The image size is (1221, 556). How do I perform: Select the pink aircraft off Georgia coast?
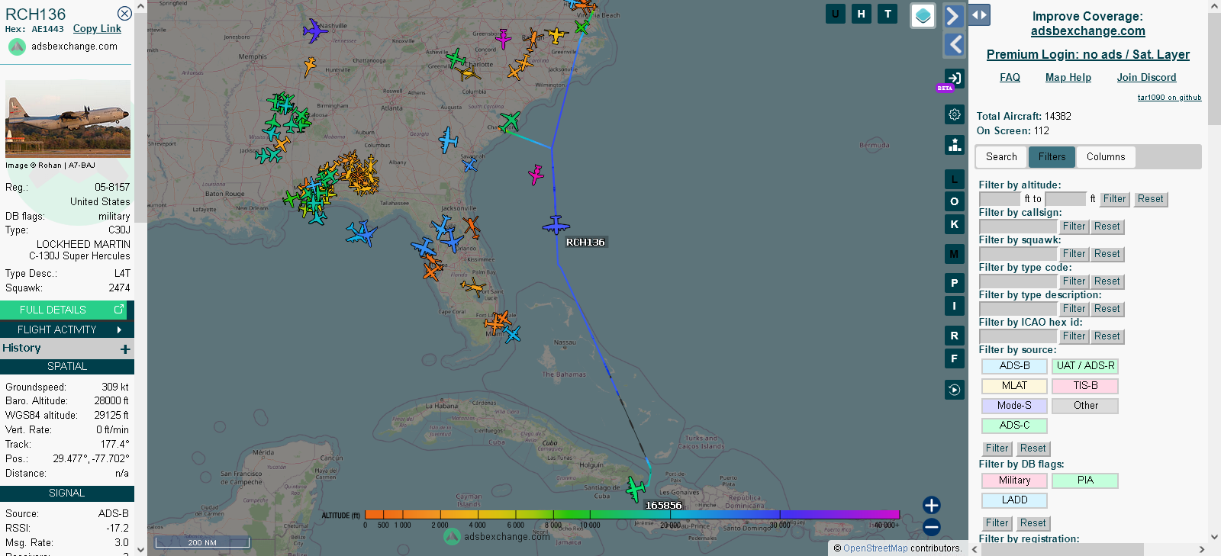536,175
